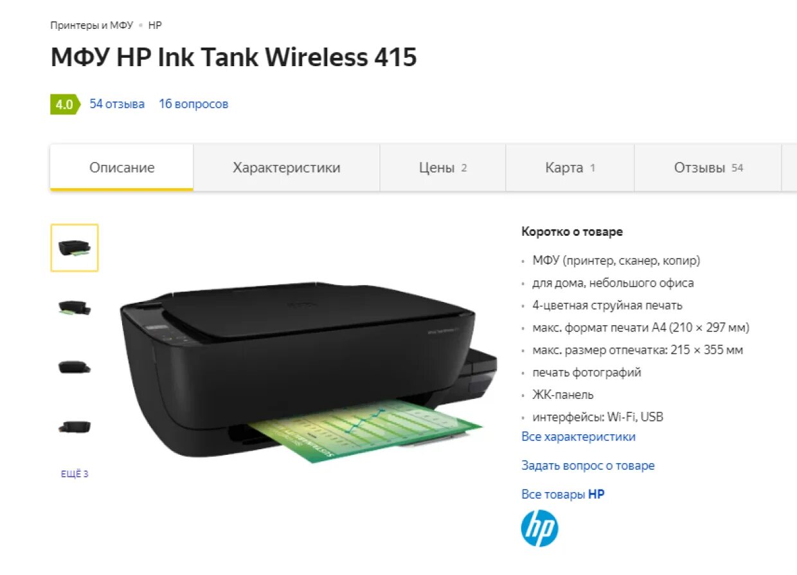Expand more photos via ЕЩЁ 3
797x575 pixels.
click(x=75, y=474)
